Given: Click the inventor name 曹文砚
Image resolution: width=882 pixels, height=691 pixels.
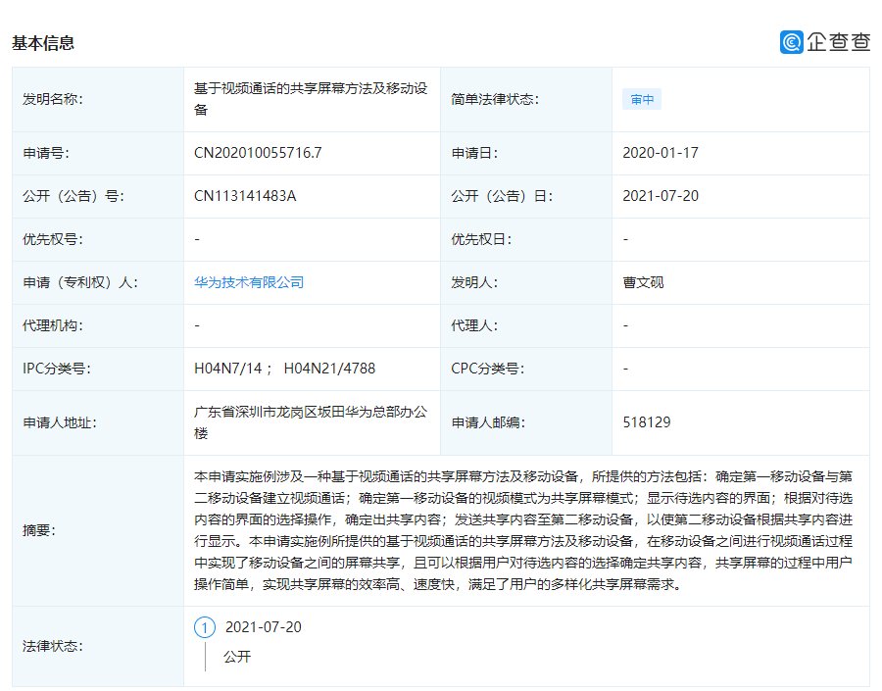Looking at the screenshot, I should (x=643, y=282).
